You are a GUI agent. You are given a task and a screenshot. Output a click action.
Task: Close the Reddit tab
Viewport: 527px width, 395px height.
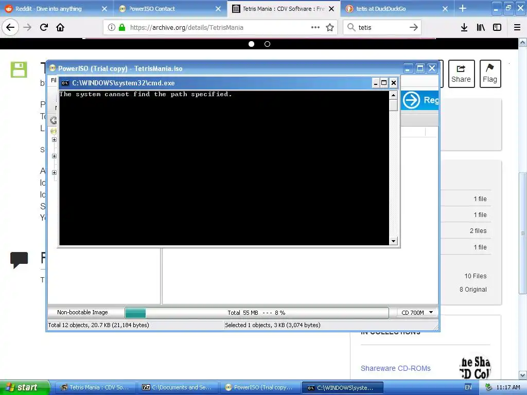point(104,9)
